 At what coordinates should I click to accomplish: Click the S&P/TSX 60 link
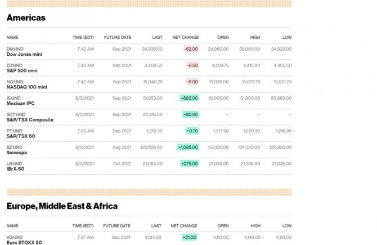[x=21, y=136]
